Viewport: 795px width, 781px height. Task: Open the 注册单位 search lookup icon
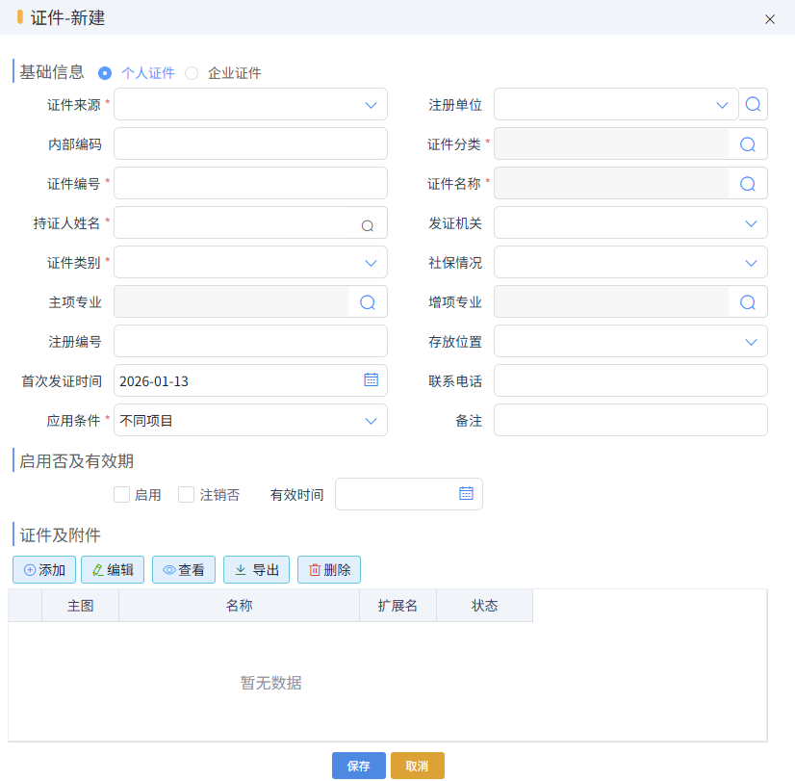click(x=754, y=104)
